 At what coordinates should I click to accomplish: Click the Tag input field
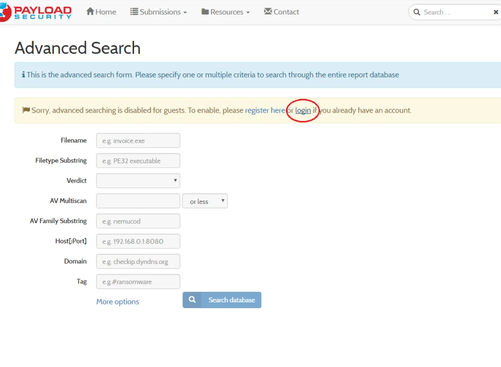(x=138, y=282)
